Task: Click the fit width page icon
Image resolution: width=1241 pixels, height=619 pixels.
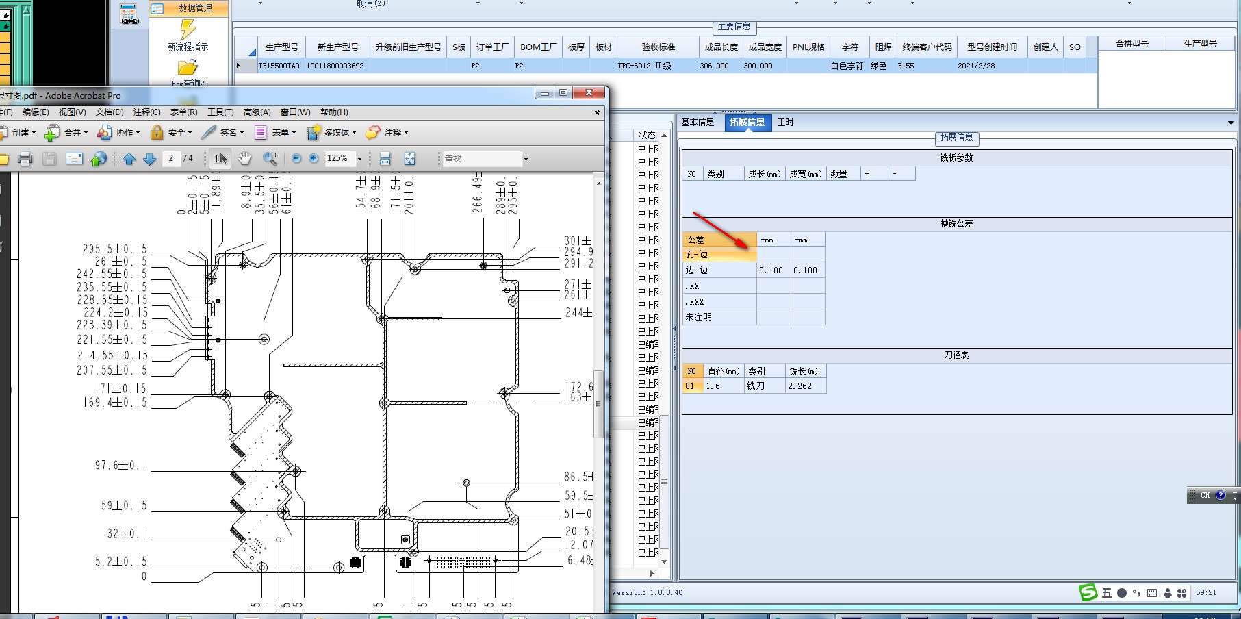Action: click(385, 159)
